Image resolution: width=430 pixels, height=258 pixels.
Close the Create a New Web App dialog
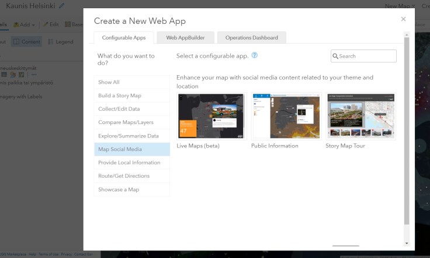403,19
